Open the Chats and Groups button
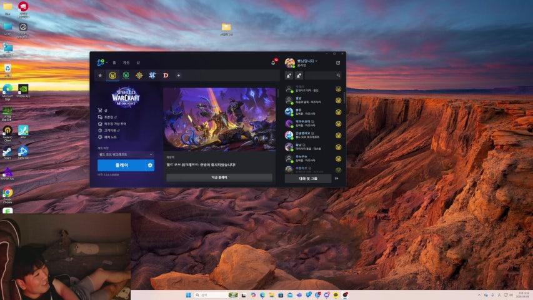The height and width of the screenshot is (300, 533). tap(308, 178)
